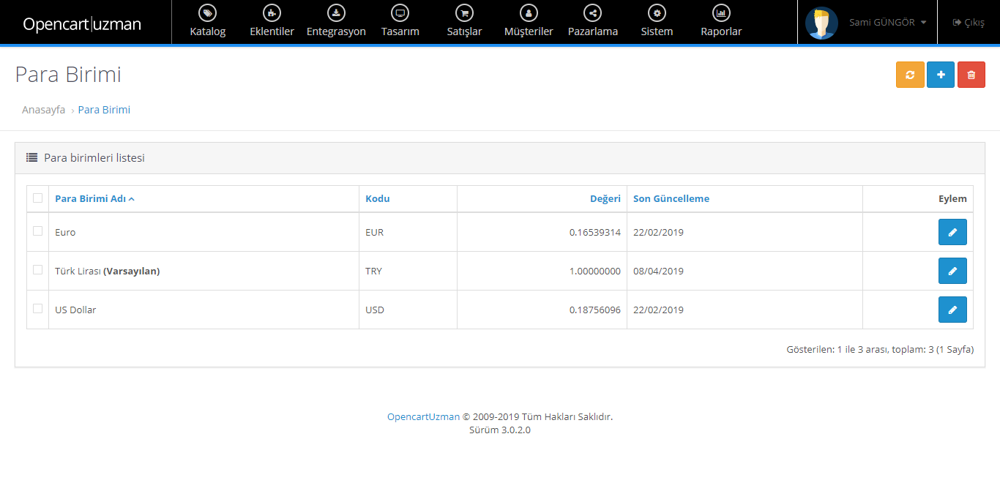This screenshot has height=483, width=1000.
Task: Select the Türk Lirası row checkbox
Action: click(x=37, y=270)
